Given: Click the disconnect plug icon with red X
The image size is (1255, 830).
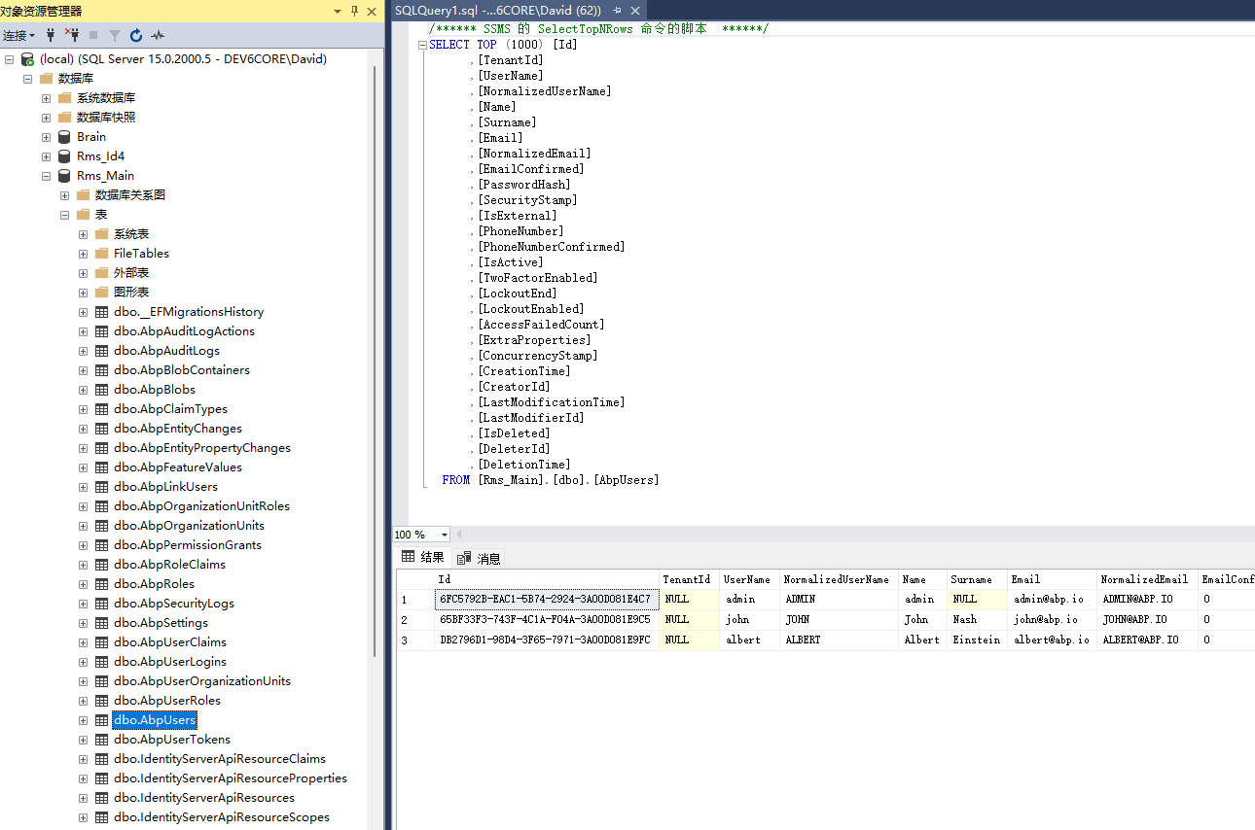Looking at the screenshot, I should [72, 35].
